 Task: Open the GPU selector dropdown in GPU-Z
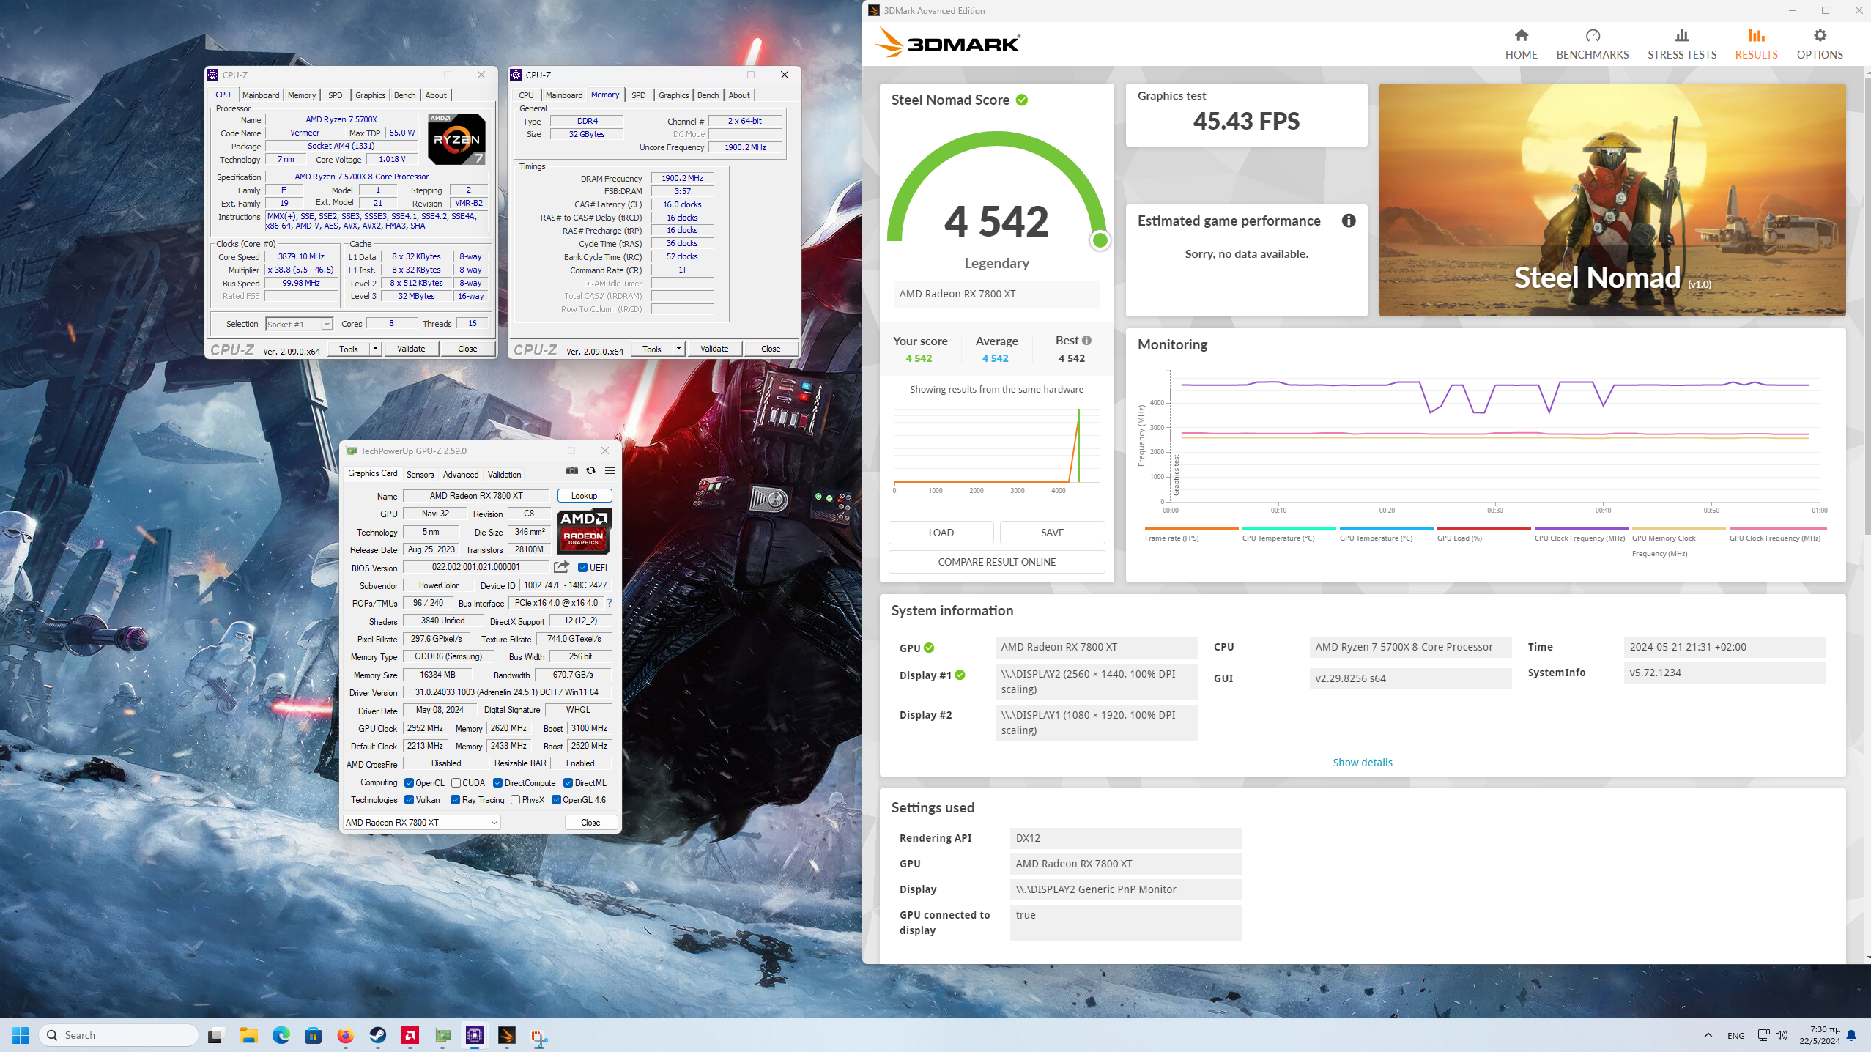[x=422, y=822]
